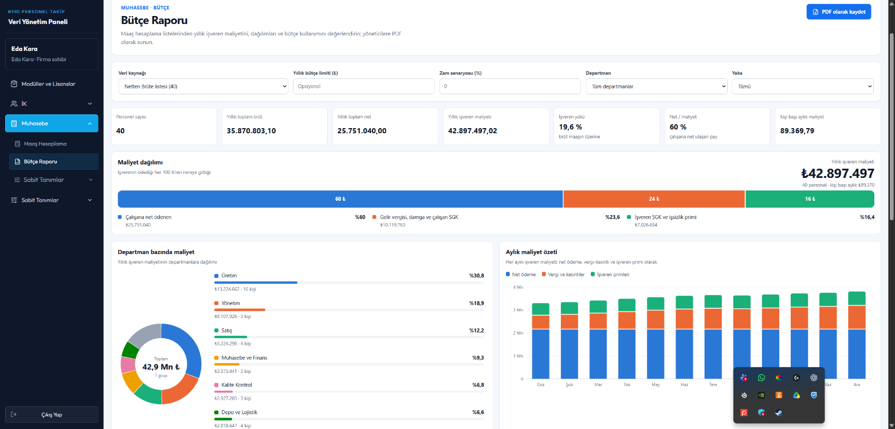Click the Logitech G HUB tray icon
Image resolution: width=895 pixels, height=429 pixels.
coord(796,378)
